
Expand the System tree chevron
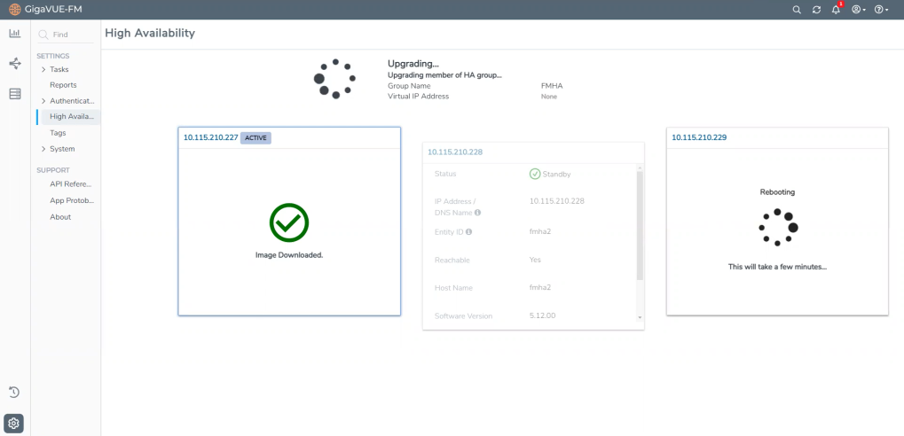[x=43, y=149]
